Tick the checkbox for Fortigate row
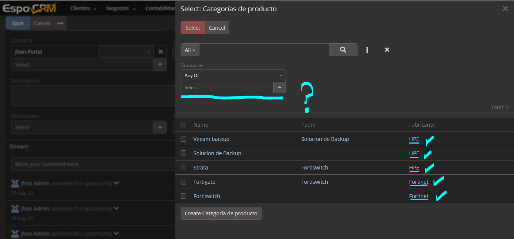Image resolution: width=514 pixels, height=239 pixels. pos(184,182)
